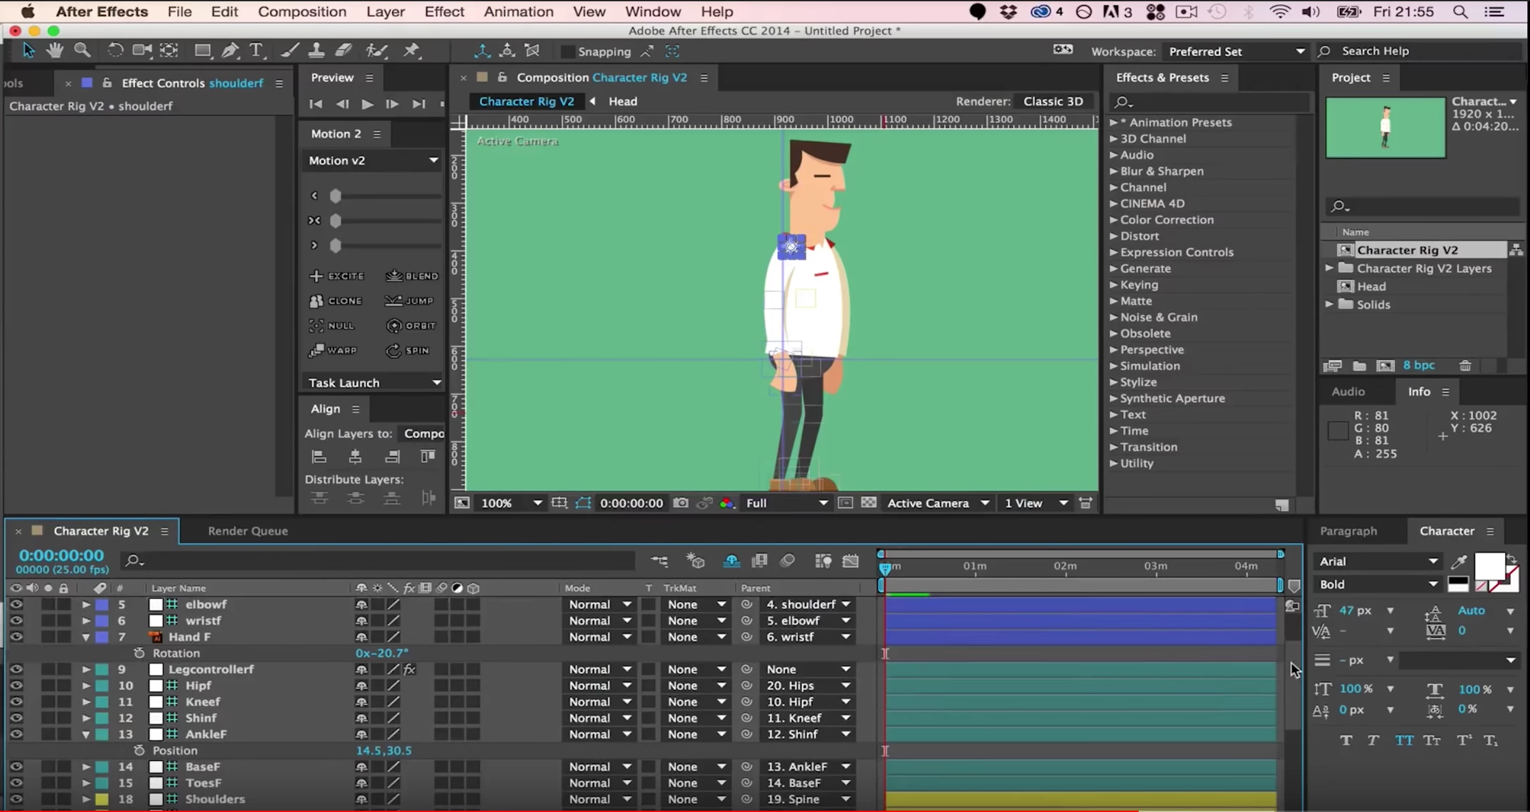Enable the Snapping checkbox
This screenshot has height=812, width=1530.
567,52
